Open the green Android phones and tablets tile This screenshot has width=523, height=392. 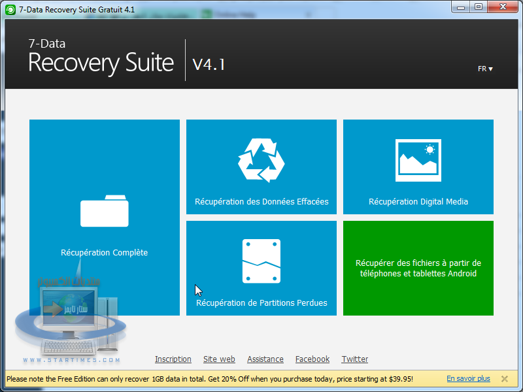(x=418, y=268)
